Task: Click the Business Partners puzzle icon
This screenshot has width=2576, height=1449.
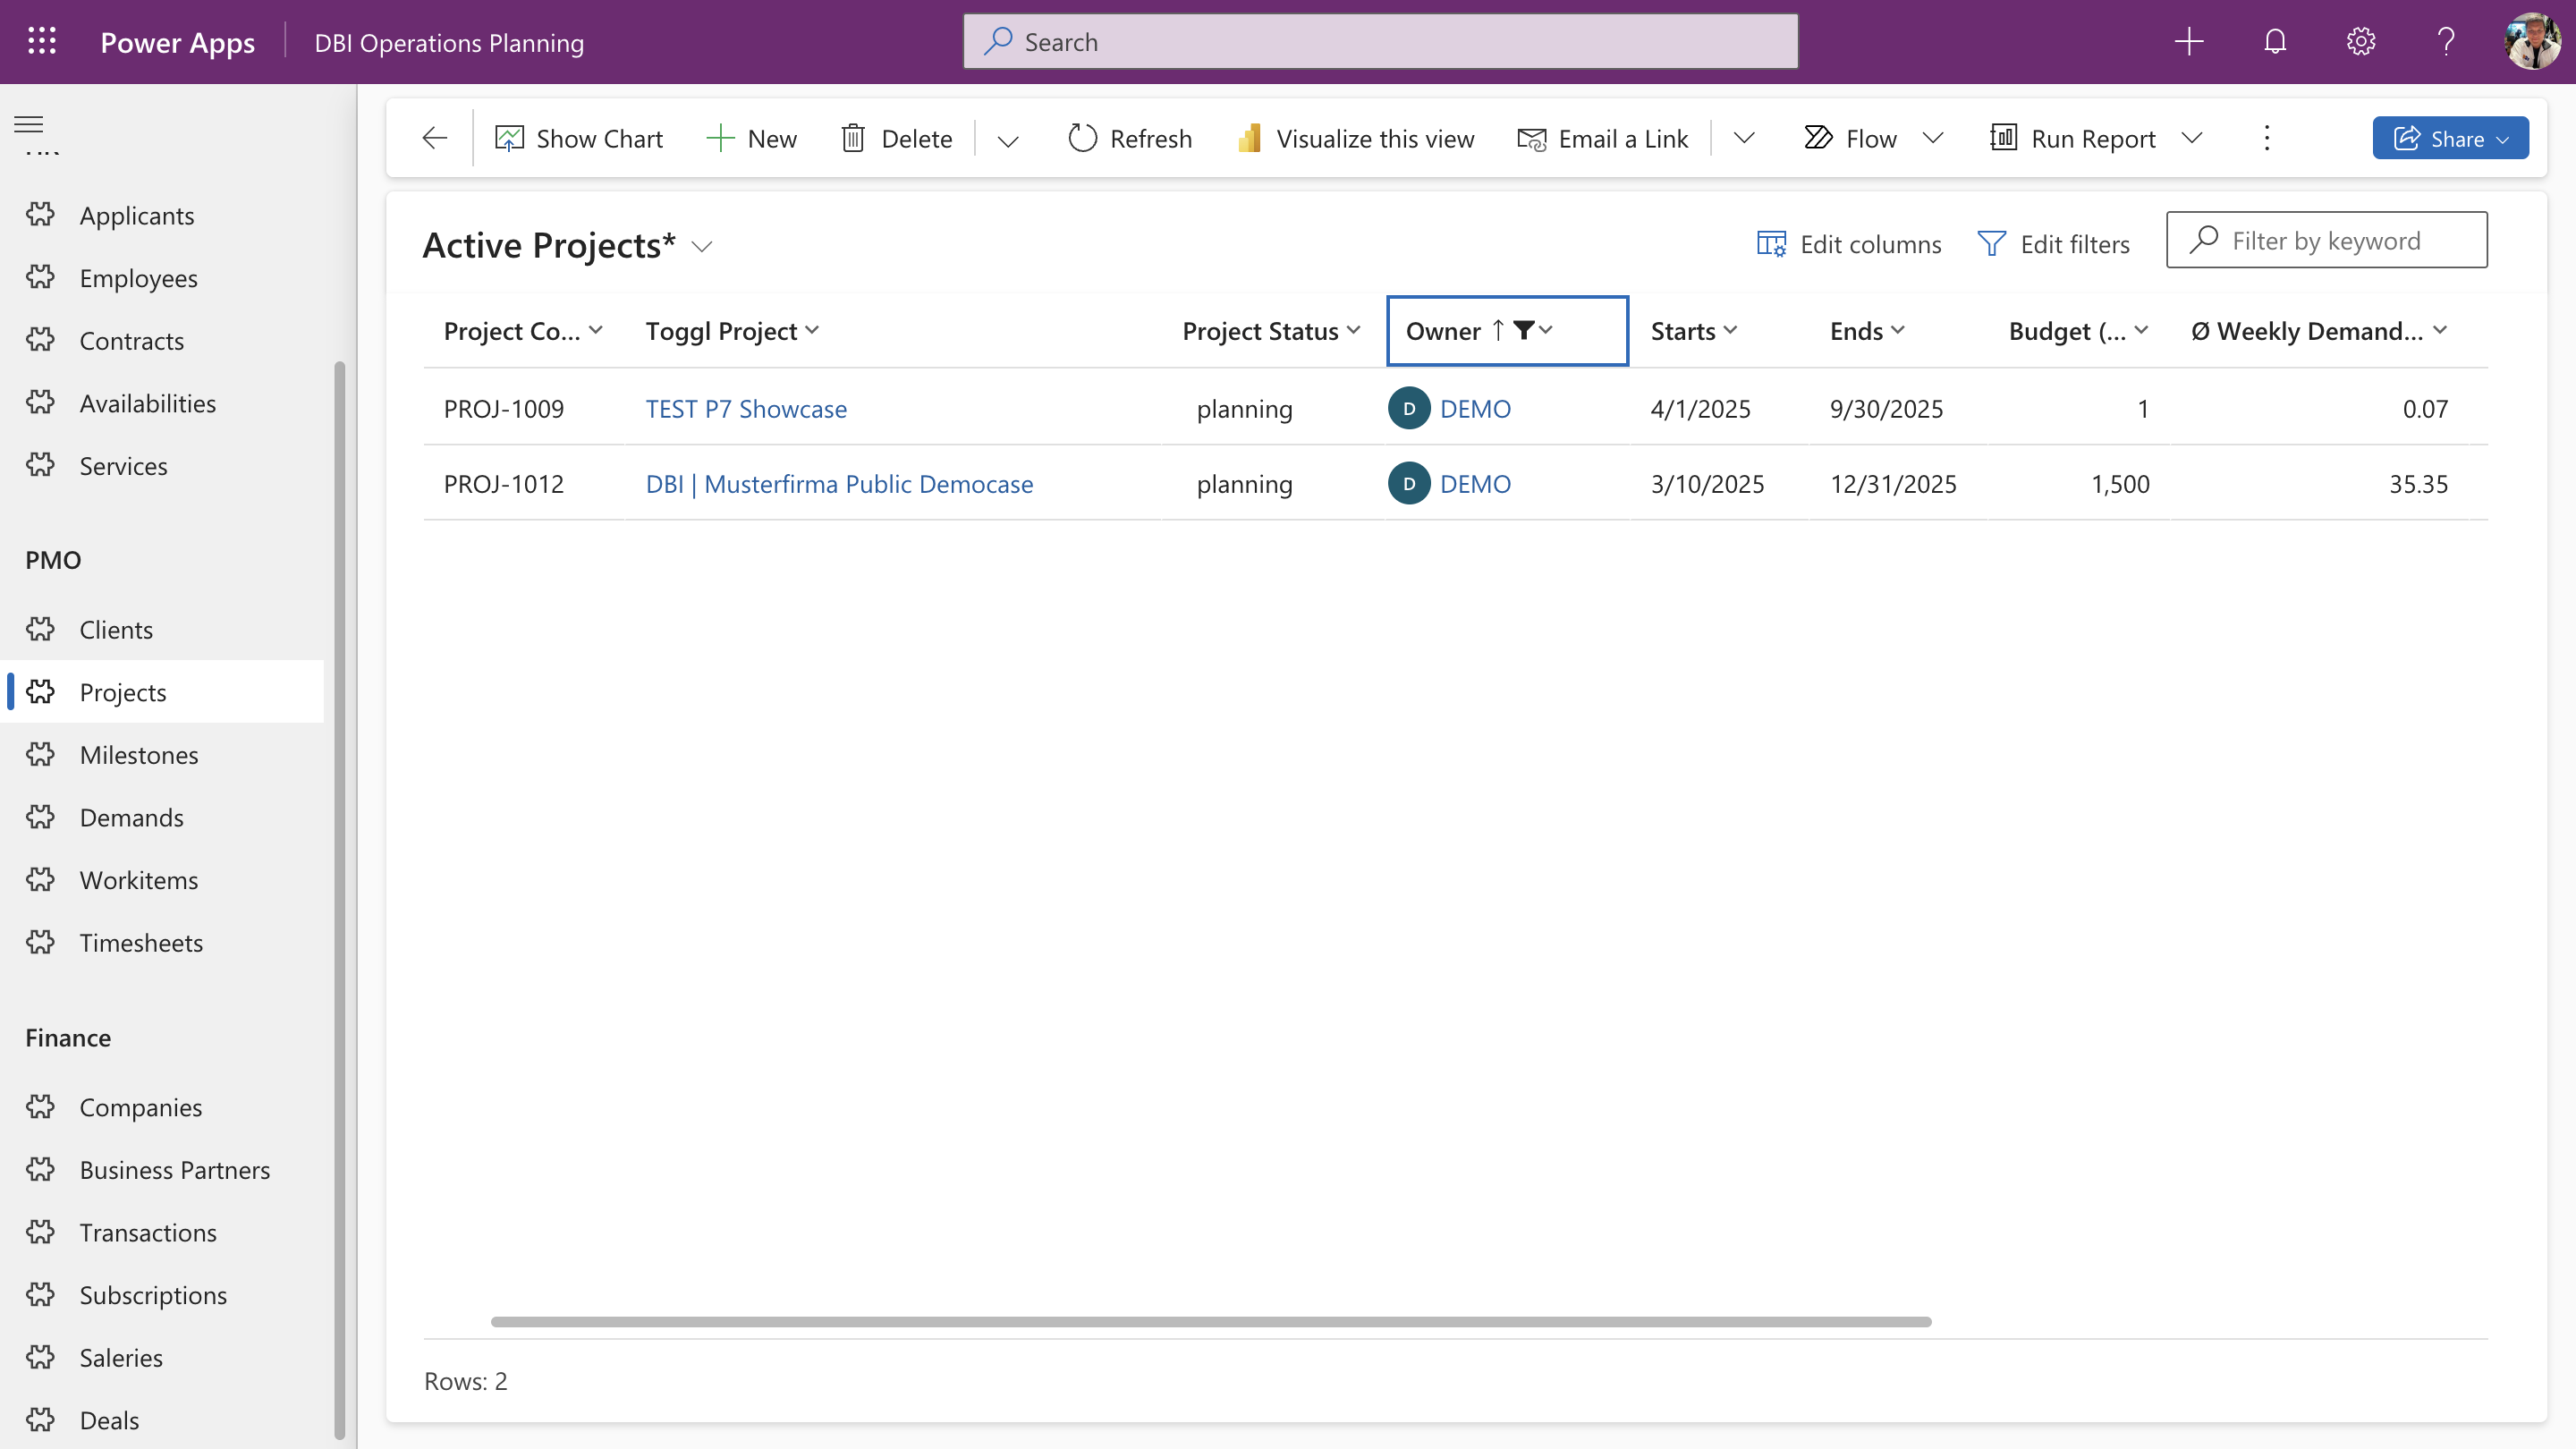Action: tap(41, 1170)
